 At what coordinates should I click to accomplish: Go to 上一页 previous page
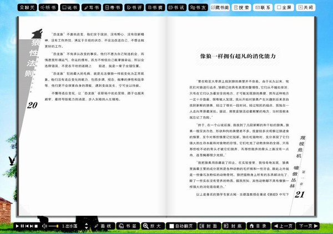[x=283, y=226]
